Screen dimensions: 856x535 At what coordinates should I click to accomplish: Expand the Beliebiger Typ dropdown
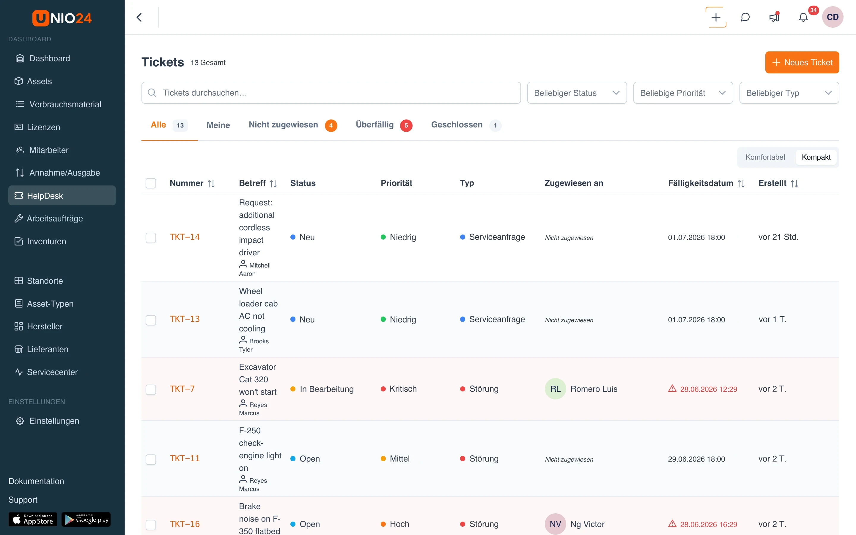tap(789, 93)
